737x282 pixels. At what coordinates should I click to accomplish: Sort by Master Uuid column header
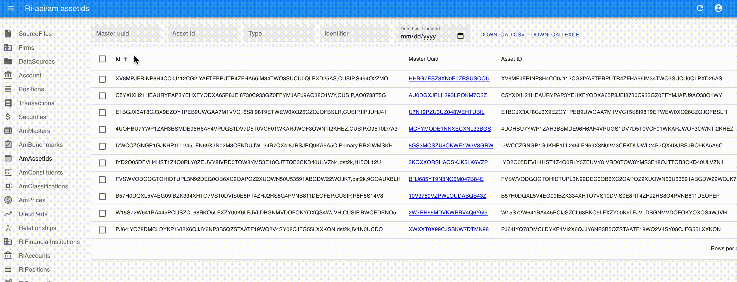(423, 59)
